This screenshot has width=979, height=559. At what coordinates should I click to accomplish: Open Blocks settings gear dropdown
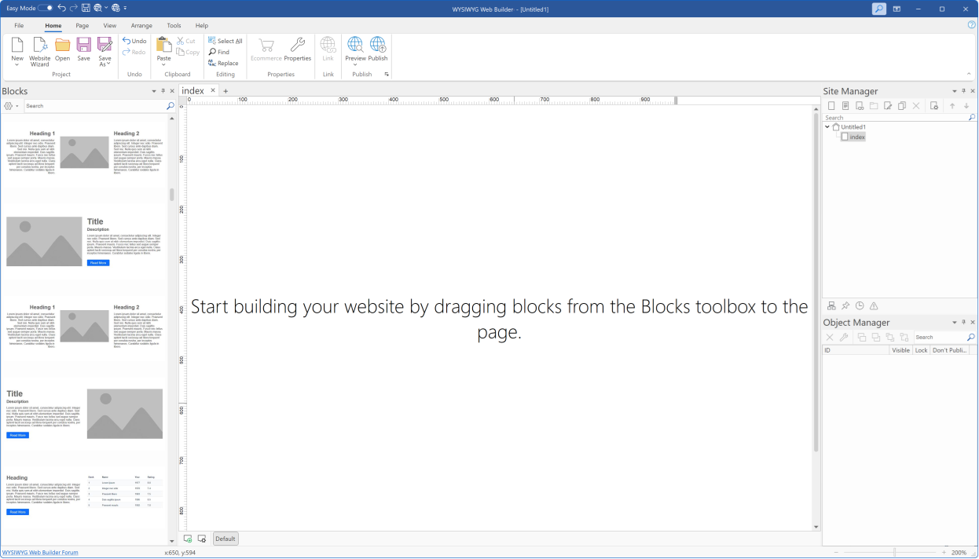pyautogui.click(x=11, y=106)
